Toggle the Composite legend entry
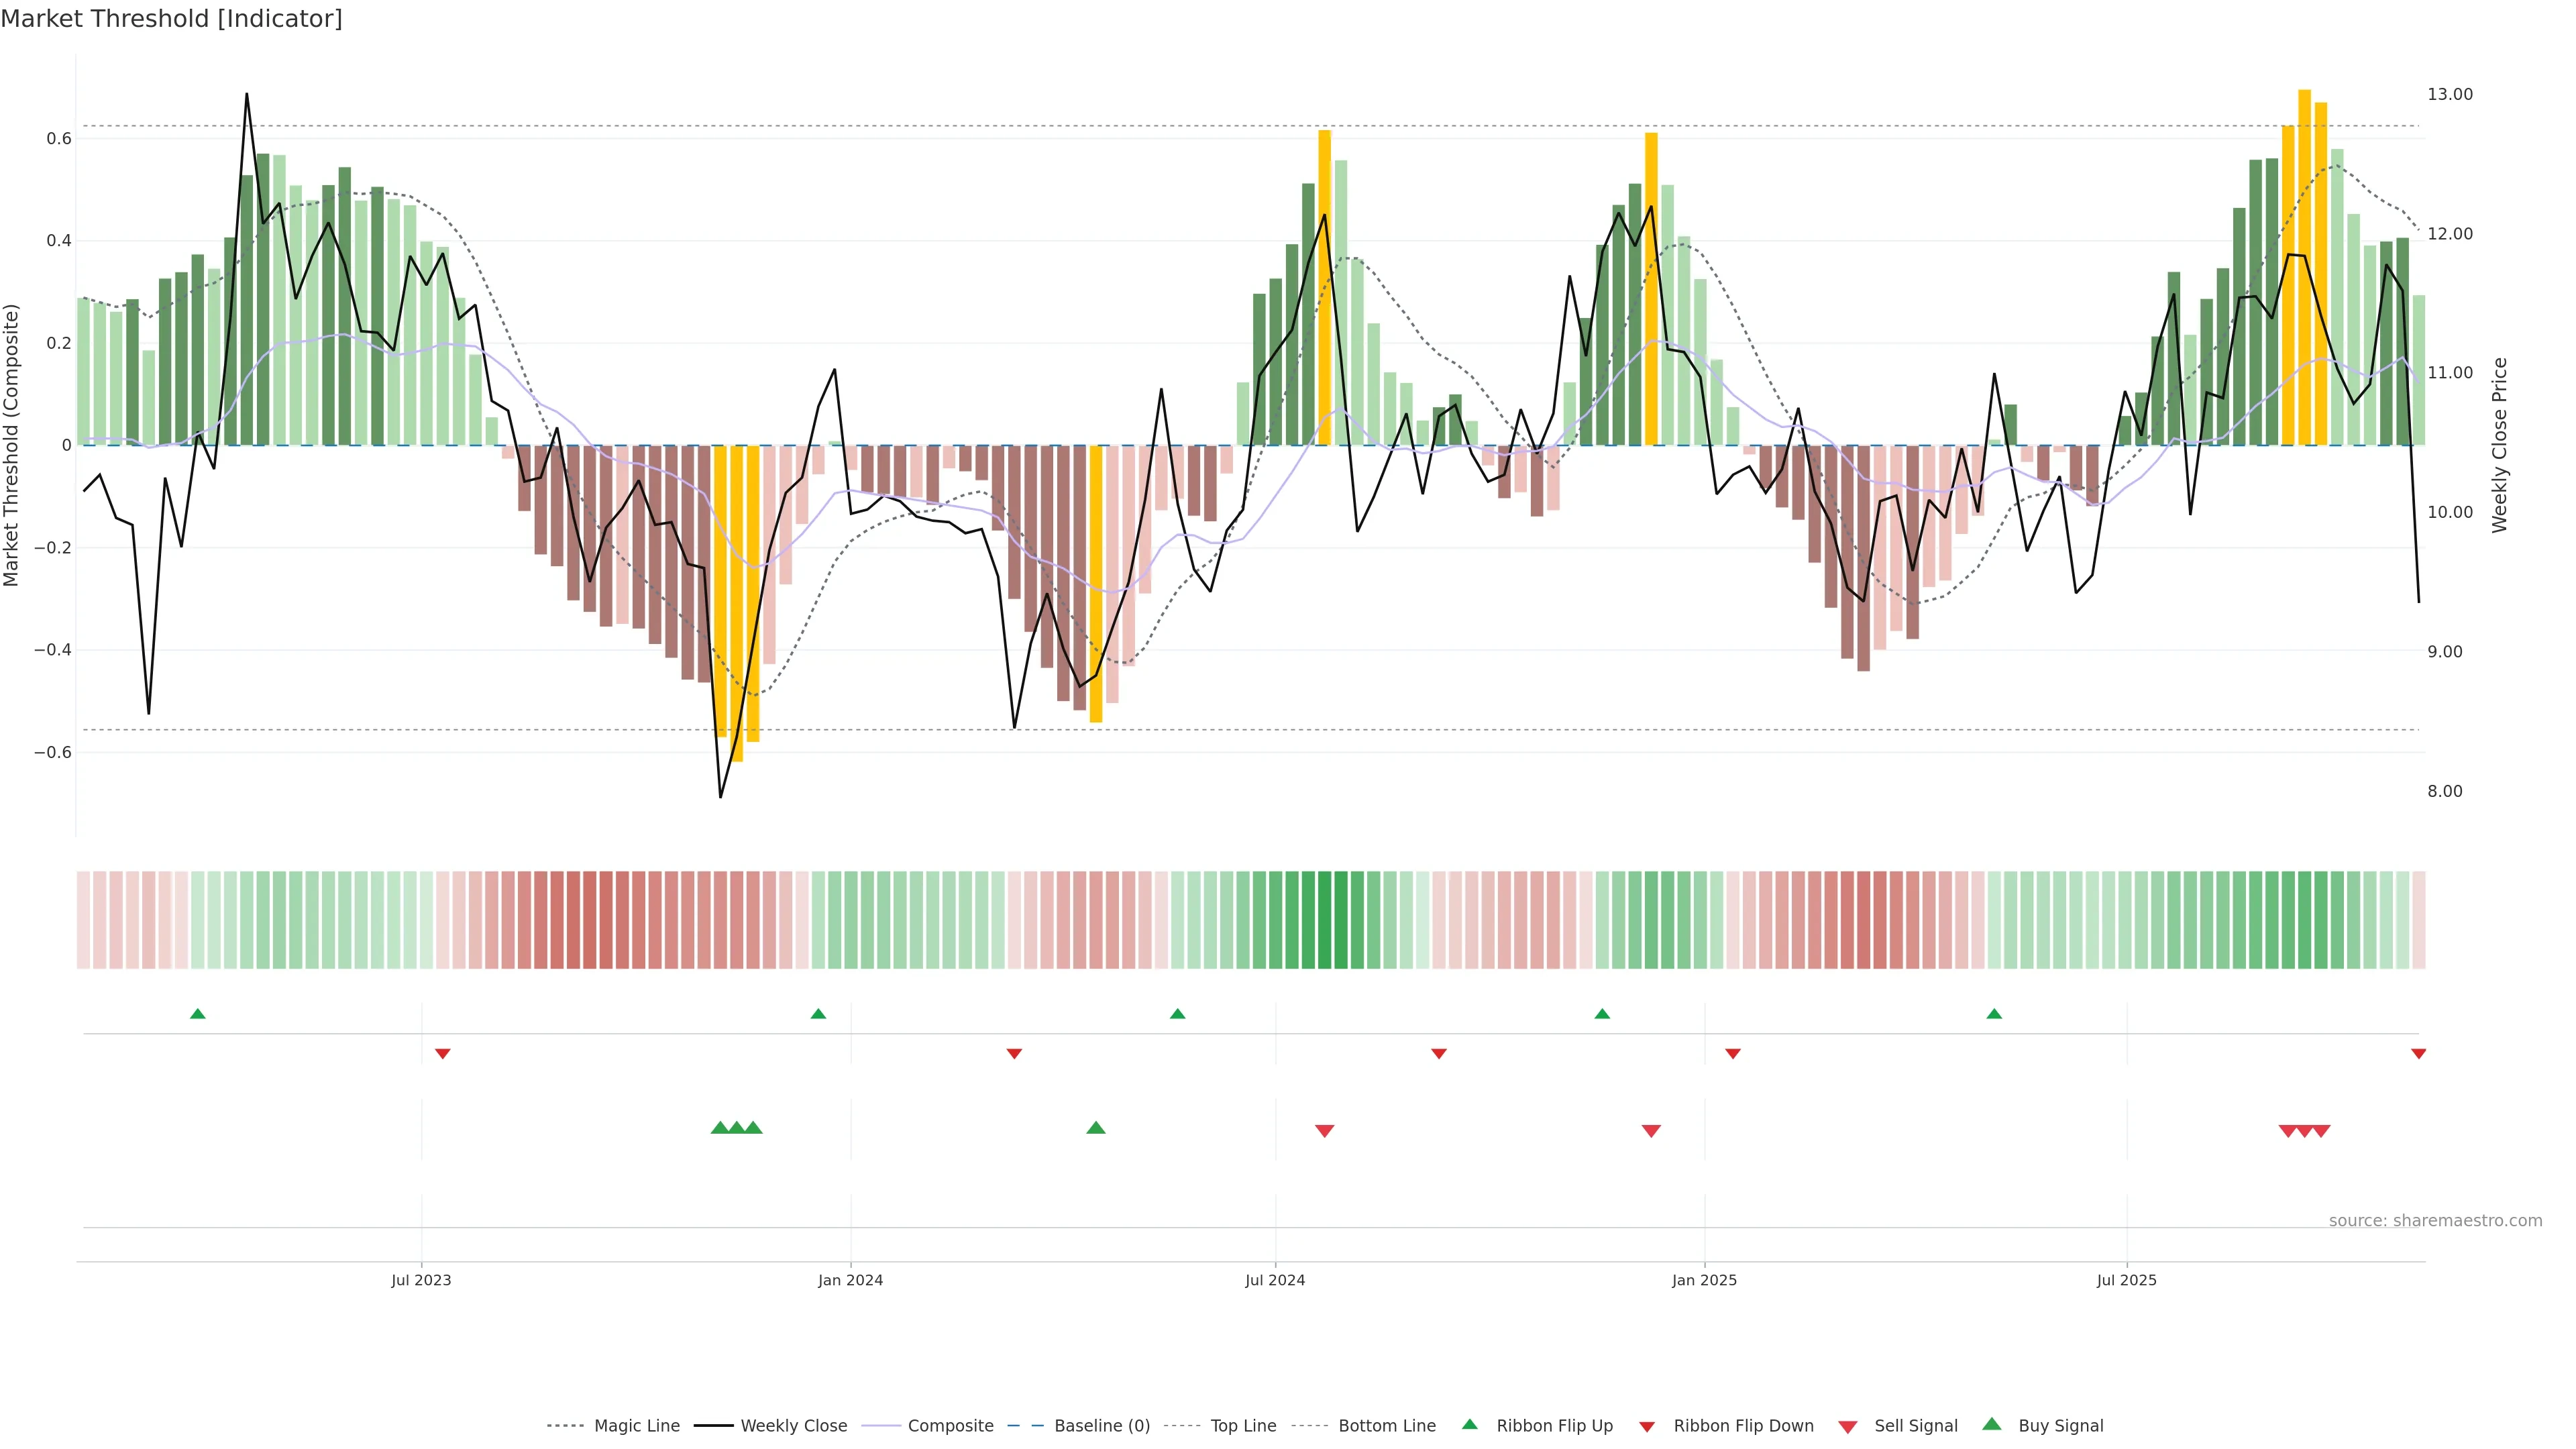Viewport: 2576px width, 1449px height. coord(950,1426)
